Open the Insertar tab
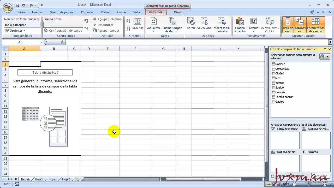334x188 pixels. pyautogui.click(x=37, y=12)
